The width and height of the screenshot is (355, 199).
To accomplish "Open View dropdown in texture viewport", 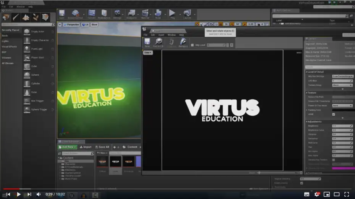I will point(148,53).
